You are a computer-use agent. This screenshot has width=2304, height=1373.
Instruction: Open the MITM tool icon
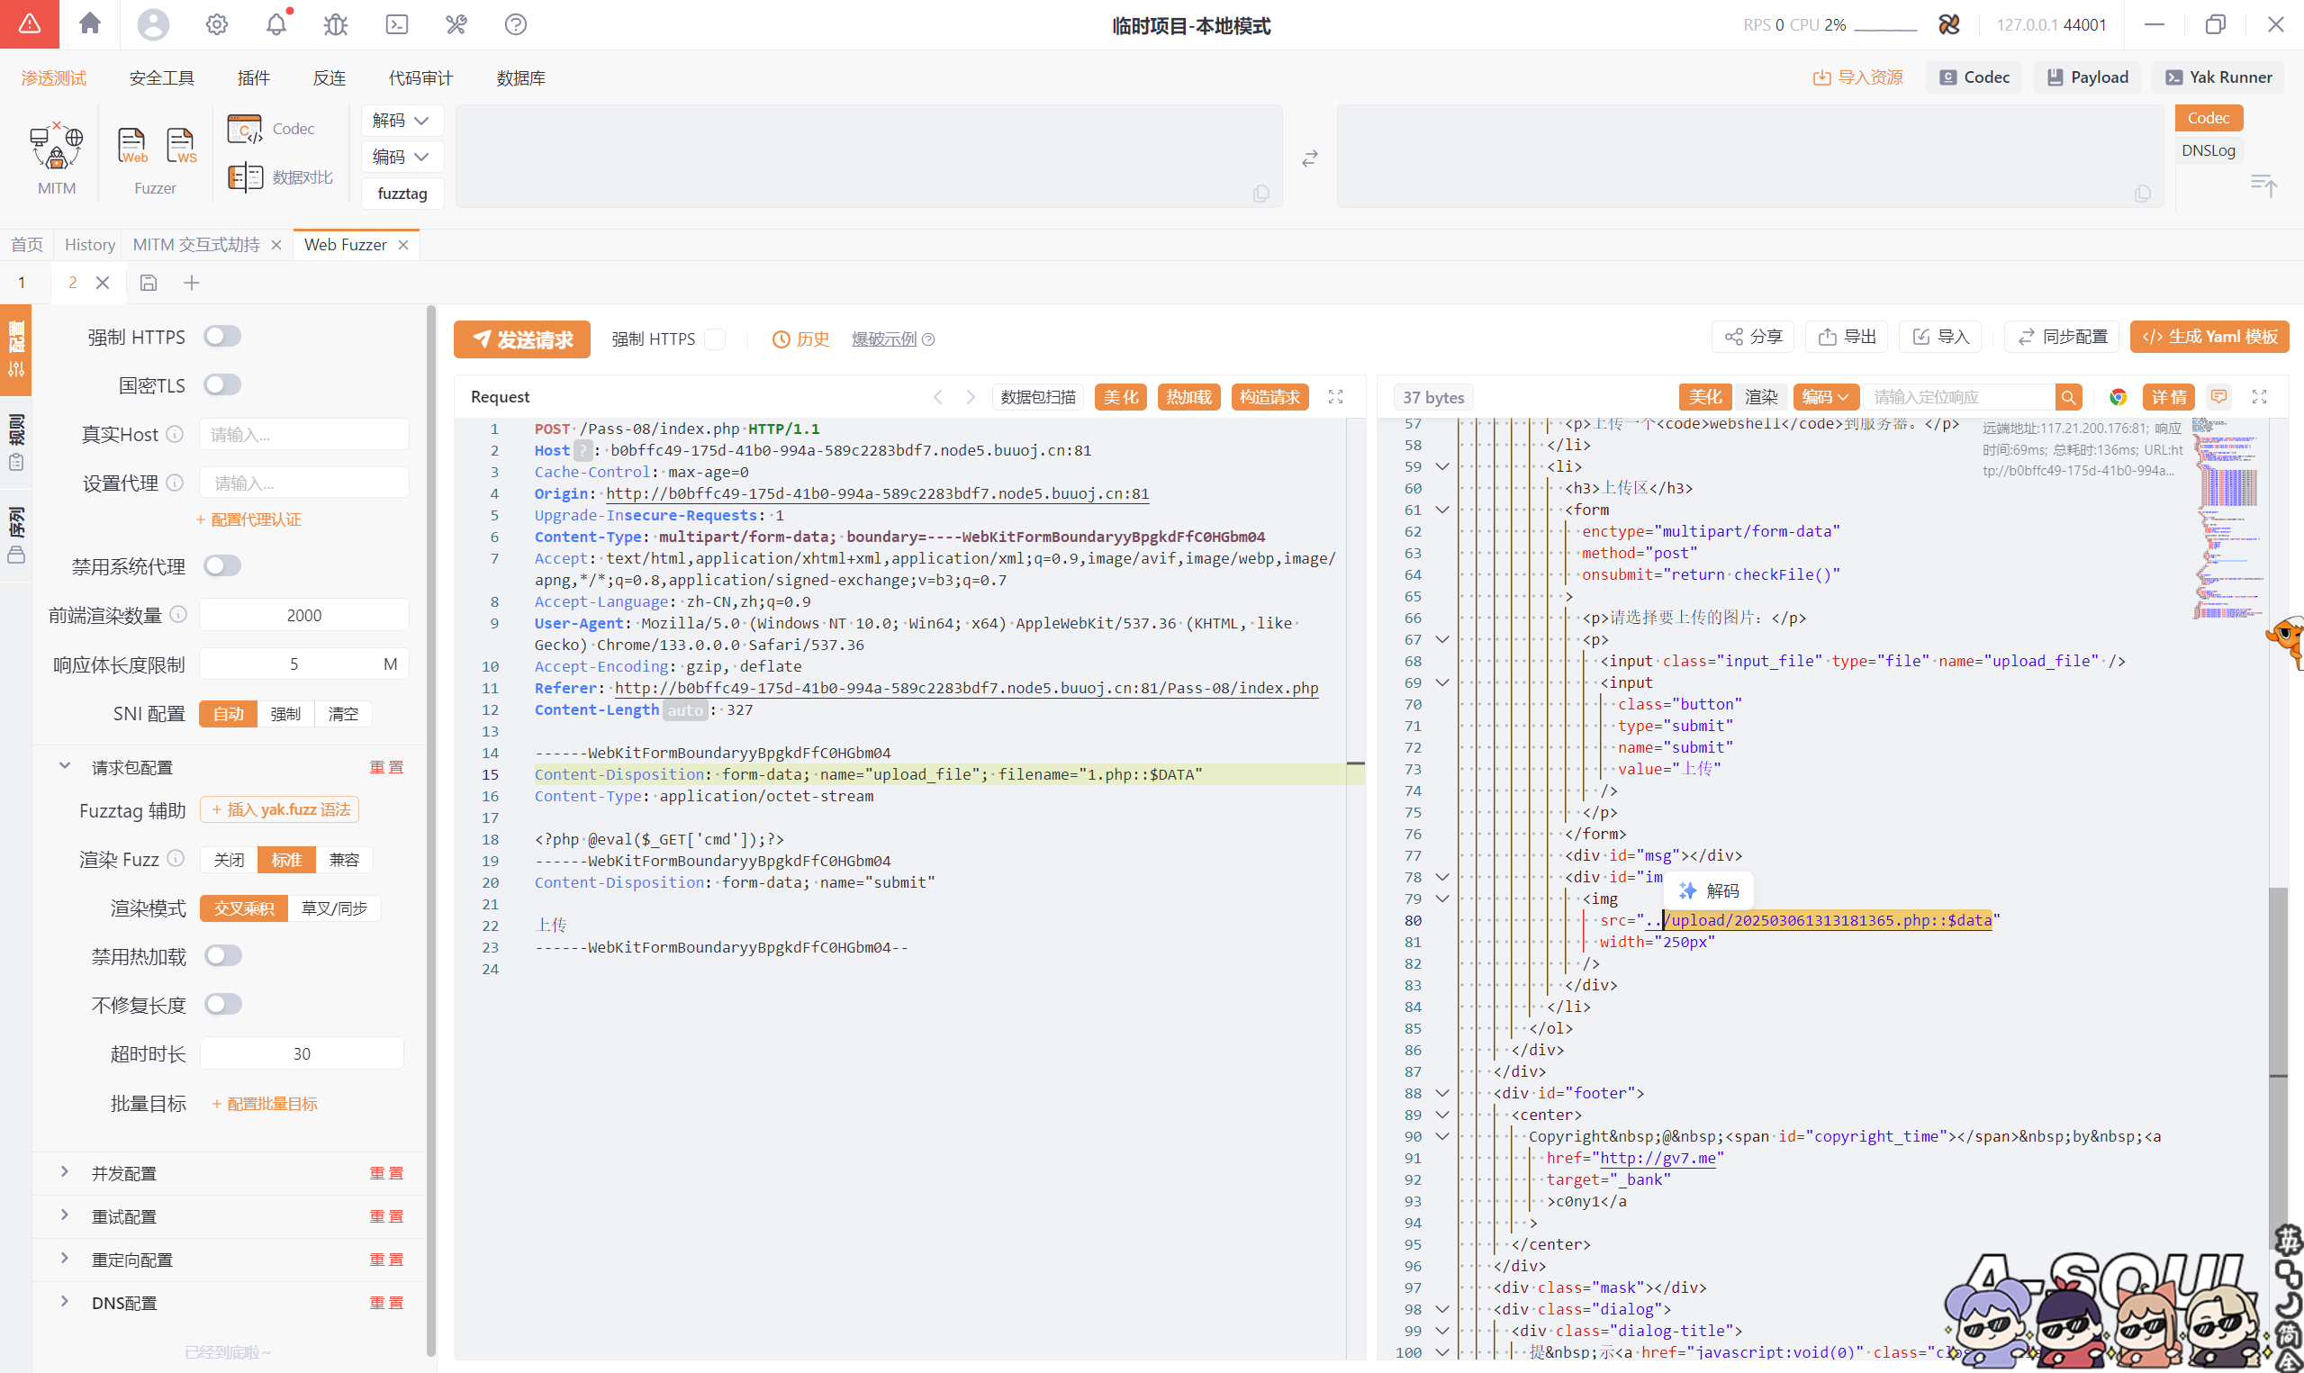point(57,148)
